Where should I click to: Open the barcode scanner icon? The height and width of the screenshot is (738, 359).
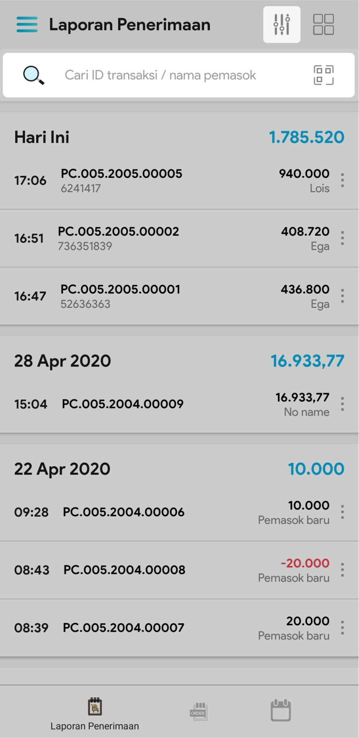[x=323, y=75]
